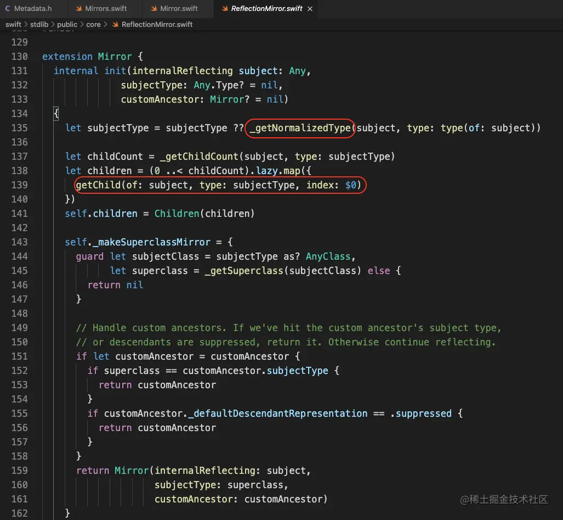Click the Swift icon on ReflectionMirror.swift tab
Image resolution: width=563 pixels, height=520 pixels.
(225, 8)
